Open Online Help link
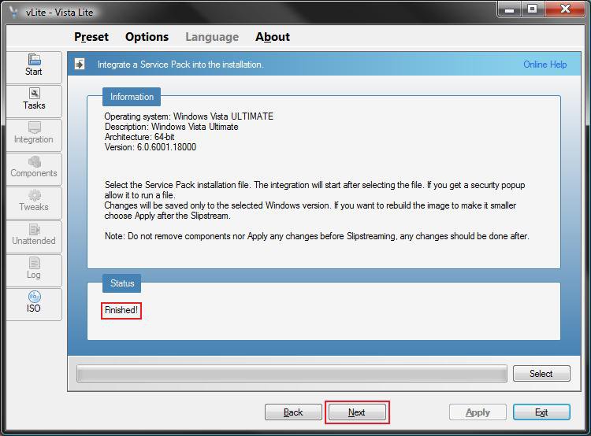The width and height of the screenshot is (591, 436). click(545, 65)
